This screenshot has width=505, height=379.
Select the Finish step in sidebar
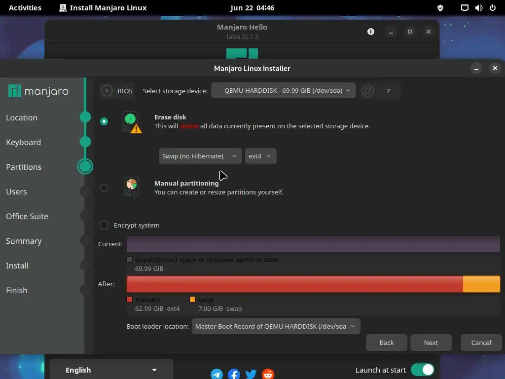coord(16,290)
